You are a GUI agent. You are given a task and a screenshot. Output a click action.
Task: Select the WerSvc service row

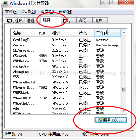[66, 45]
